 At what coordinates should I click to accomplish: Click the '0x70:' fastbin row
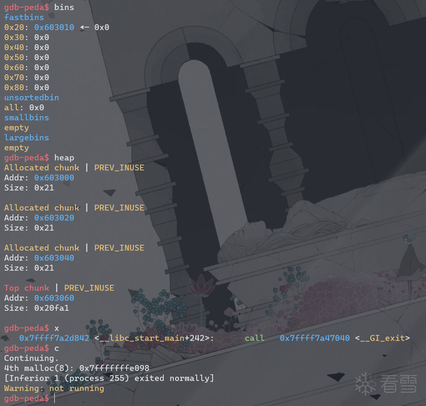27,78
